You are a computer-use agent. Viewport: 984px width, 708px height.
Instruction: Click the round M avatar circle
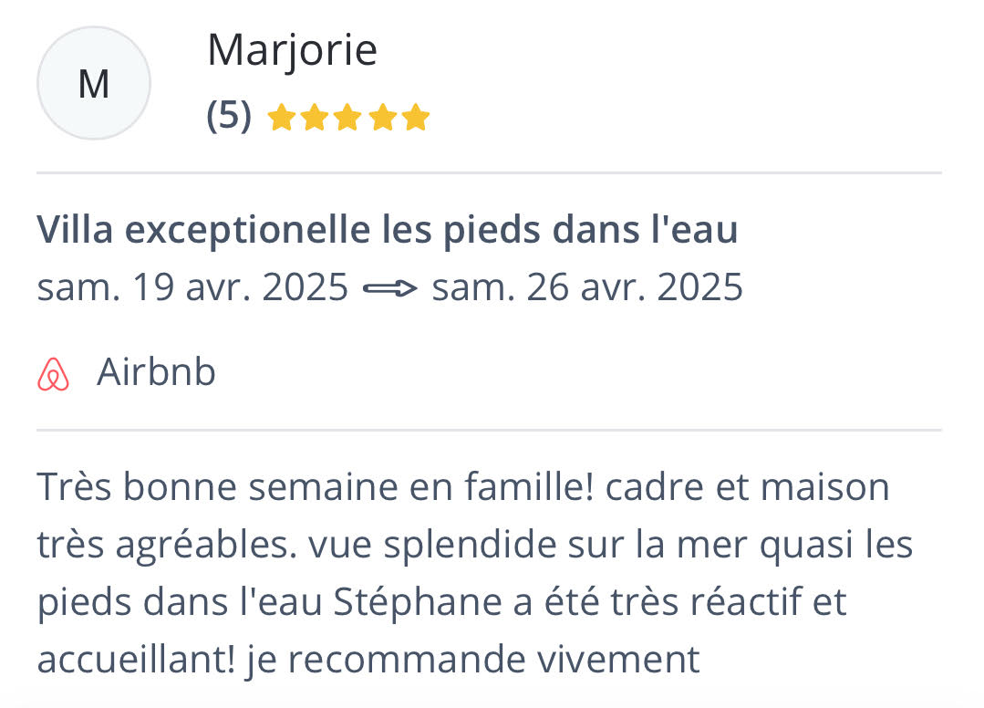point(94,83)
